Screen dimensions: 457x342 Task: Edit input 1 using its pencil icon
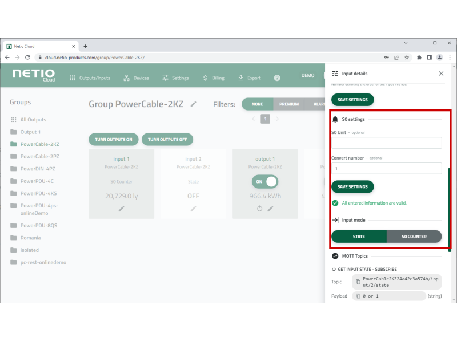(x=122, y=209)
